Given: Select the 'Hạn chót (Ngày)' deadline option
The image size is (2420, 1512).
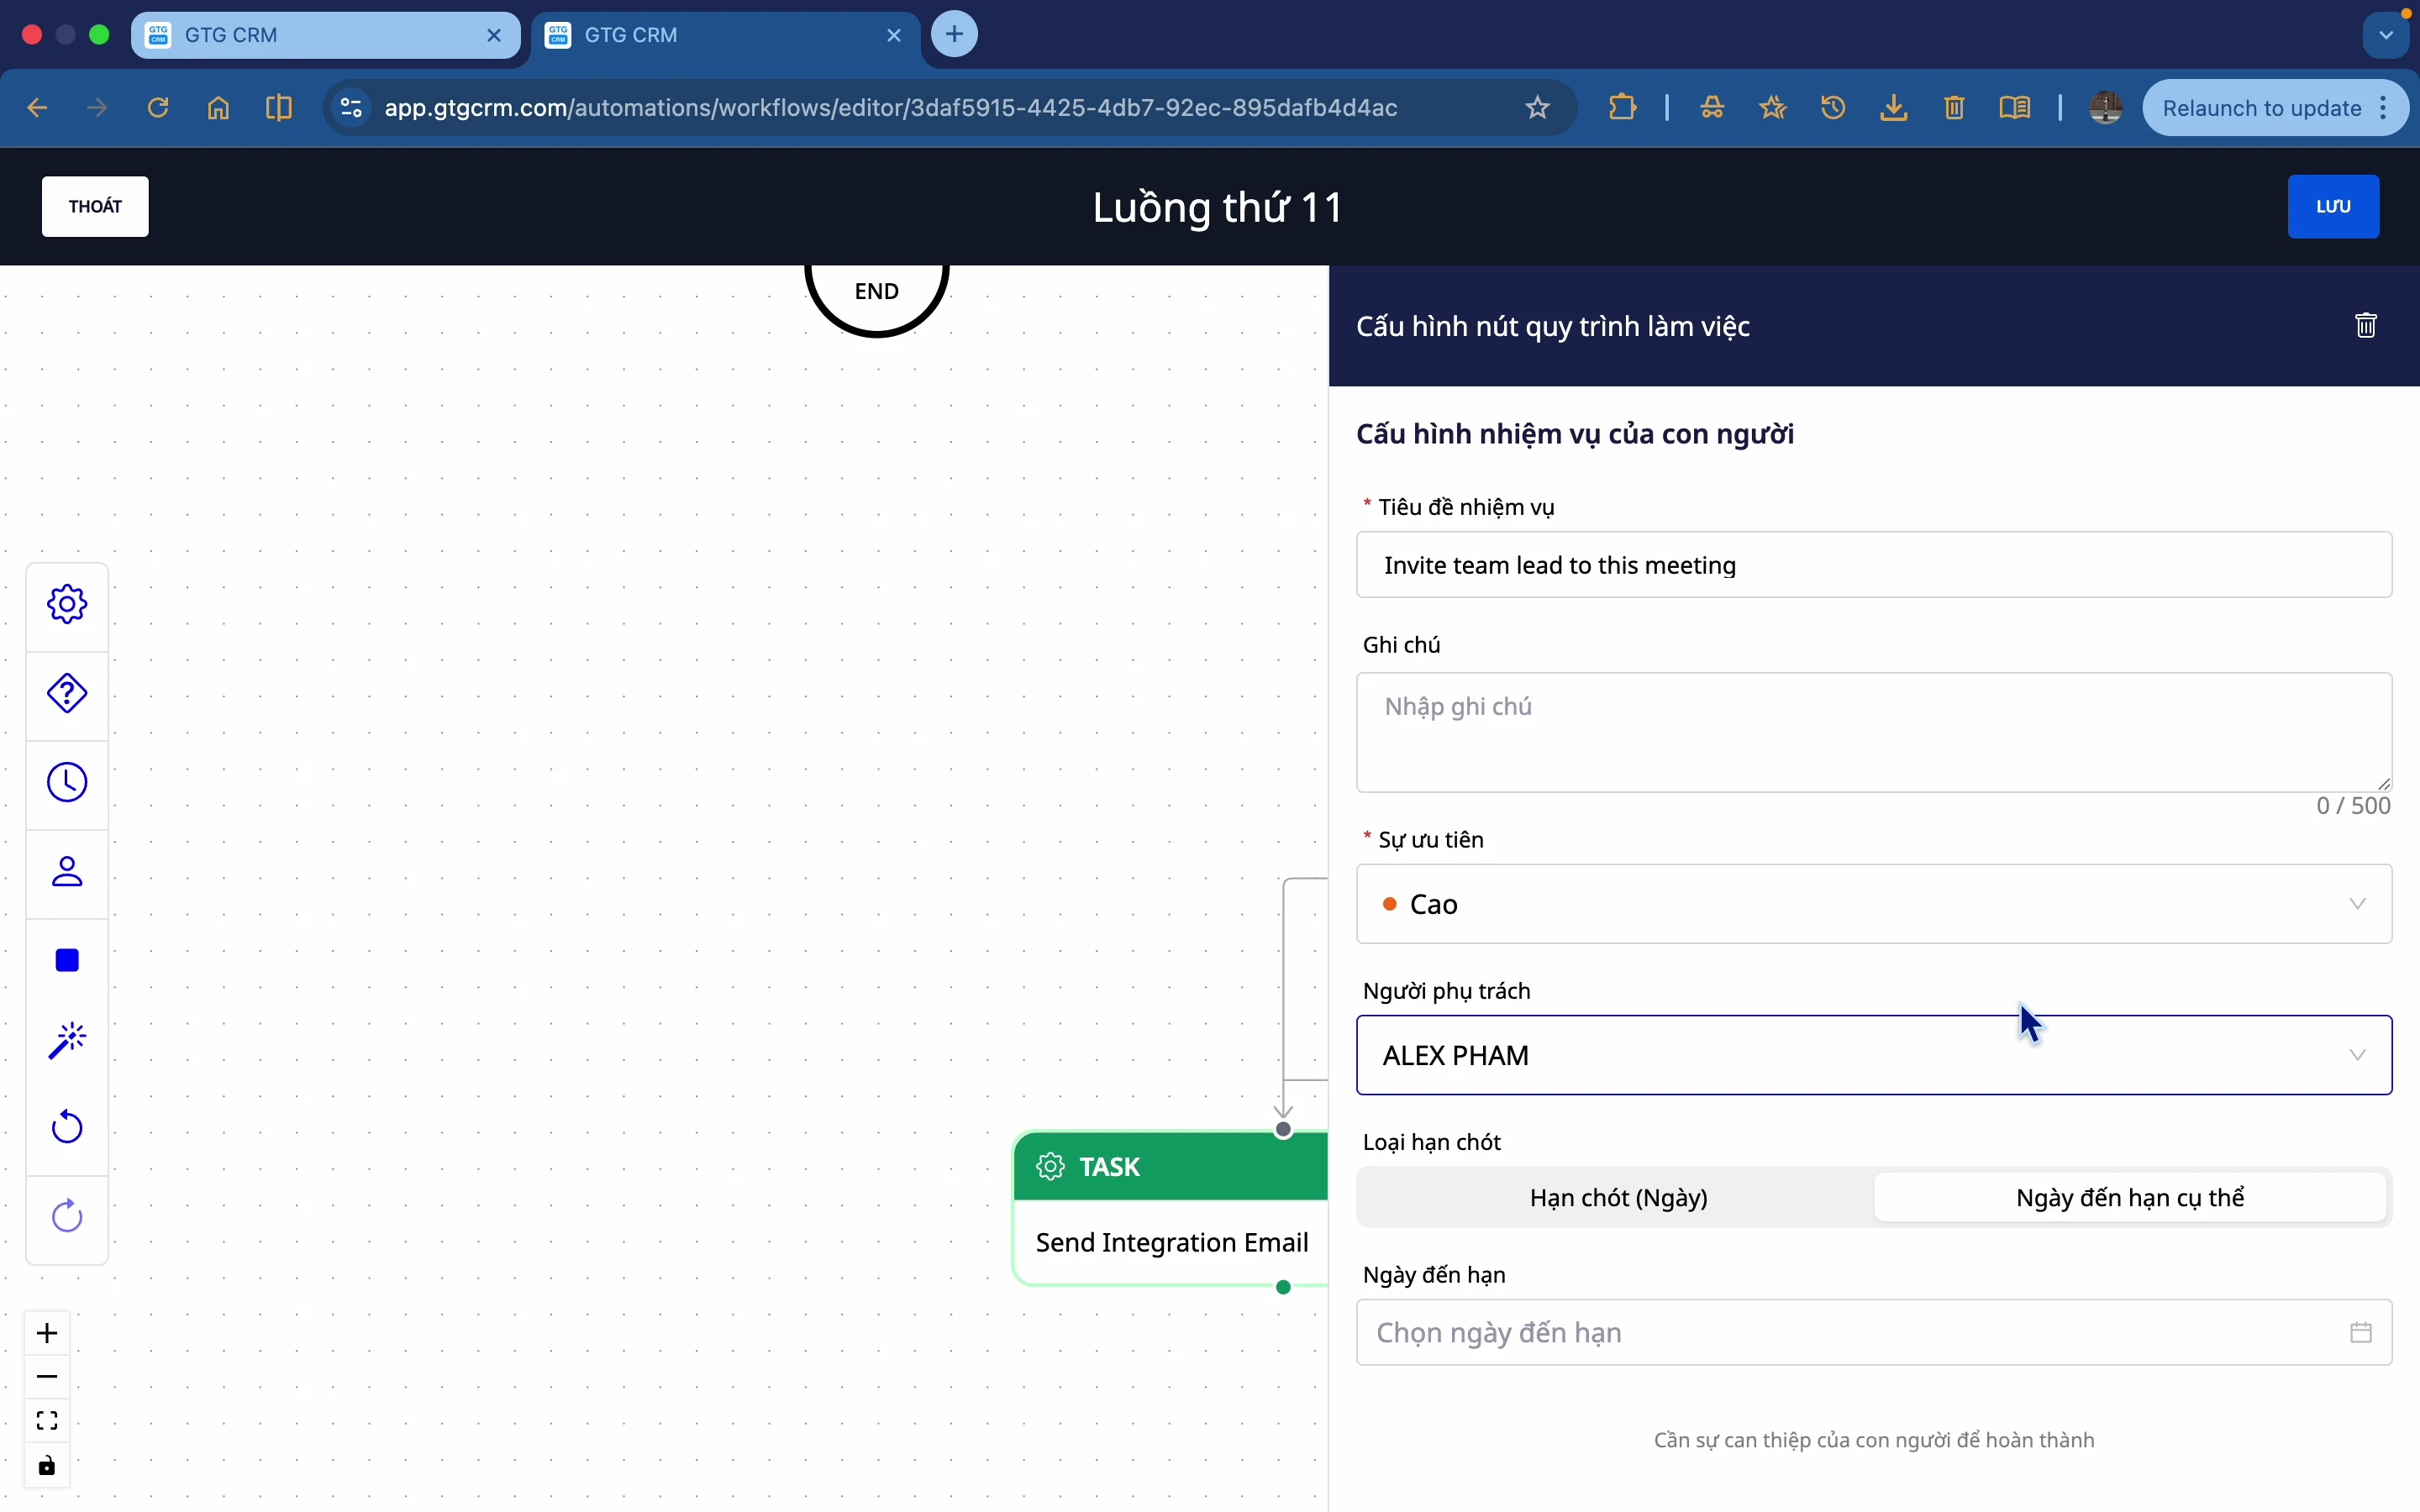Looking at the screenshot, I should [x=1618, y=1198].
